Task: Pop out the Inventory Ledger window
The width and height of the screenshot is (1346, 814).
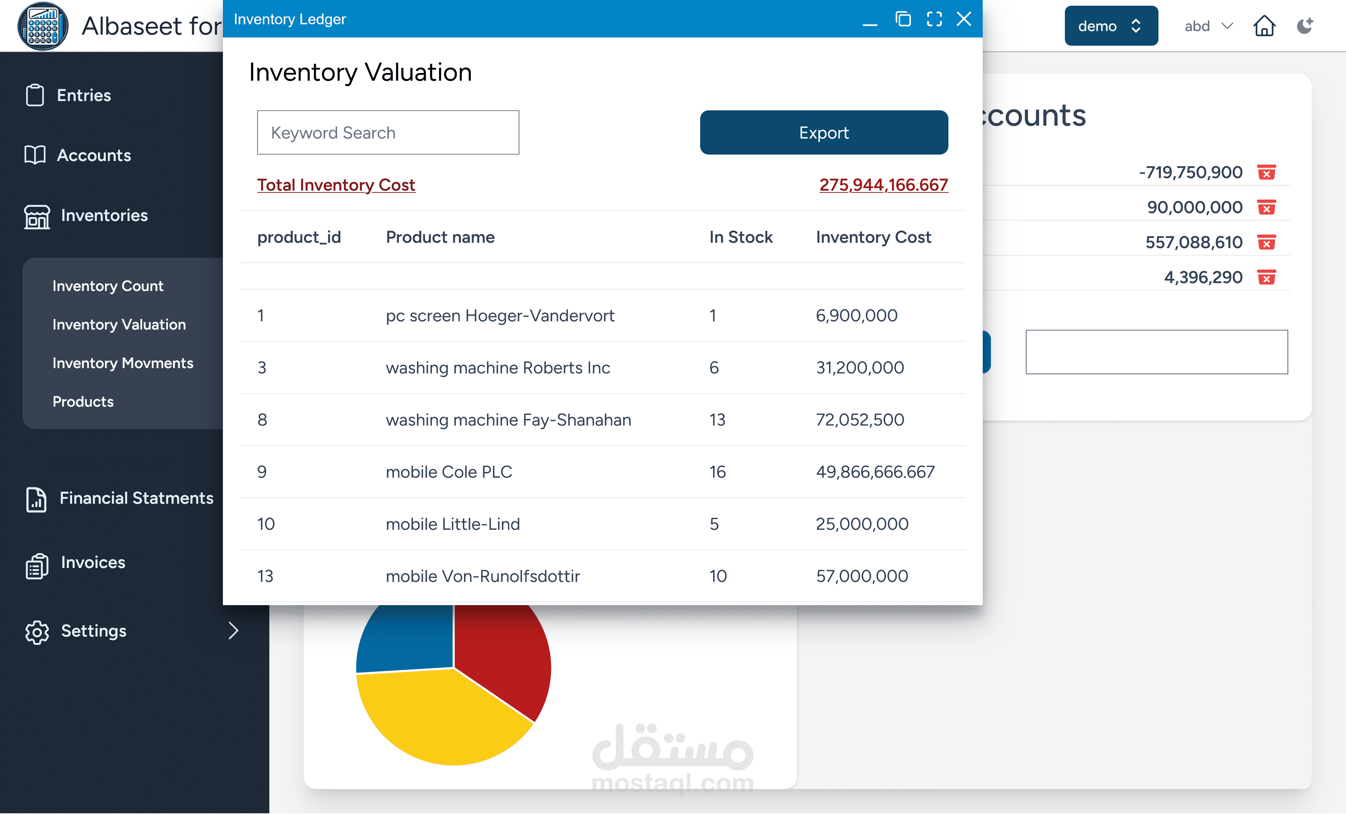Action: (x=903, y=19)
